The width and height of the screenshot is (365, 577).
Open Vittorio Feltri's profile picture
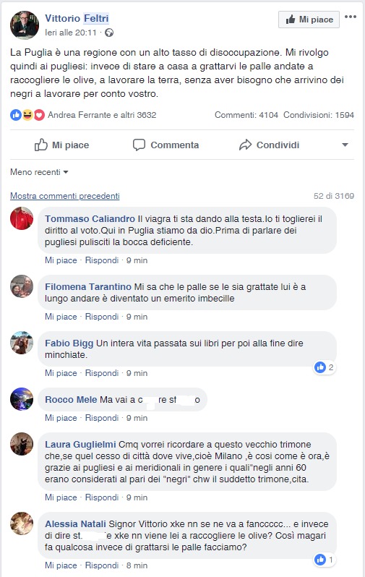25,25
